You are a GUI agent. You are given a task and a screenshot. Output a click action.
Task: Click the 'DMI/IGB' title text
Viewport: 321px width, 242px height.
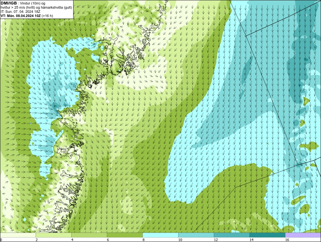coord(9,3)
